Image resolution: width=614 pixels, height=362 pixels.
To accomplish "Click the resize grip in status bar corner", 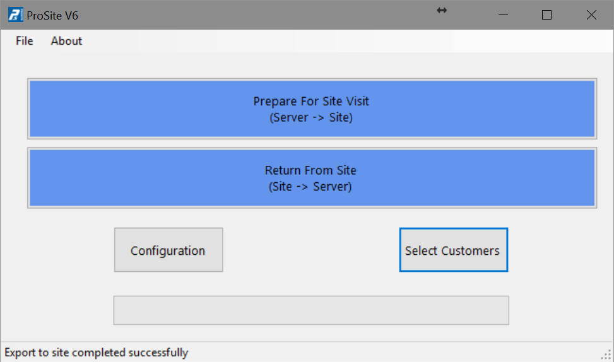I will click(606, 354).
